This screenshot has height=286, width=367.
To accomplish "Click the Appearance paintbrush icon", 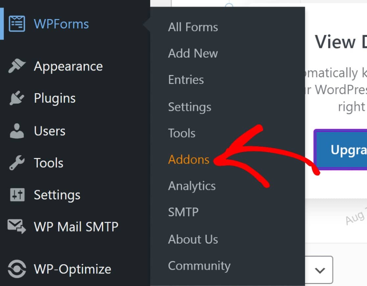I will point(17,66).
